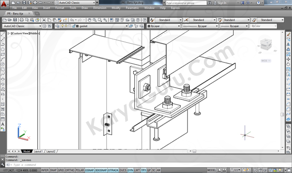This screenshot has height=173, width=292.
Task: Activate the Pan hand tool
Action: [89, 20]
